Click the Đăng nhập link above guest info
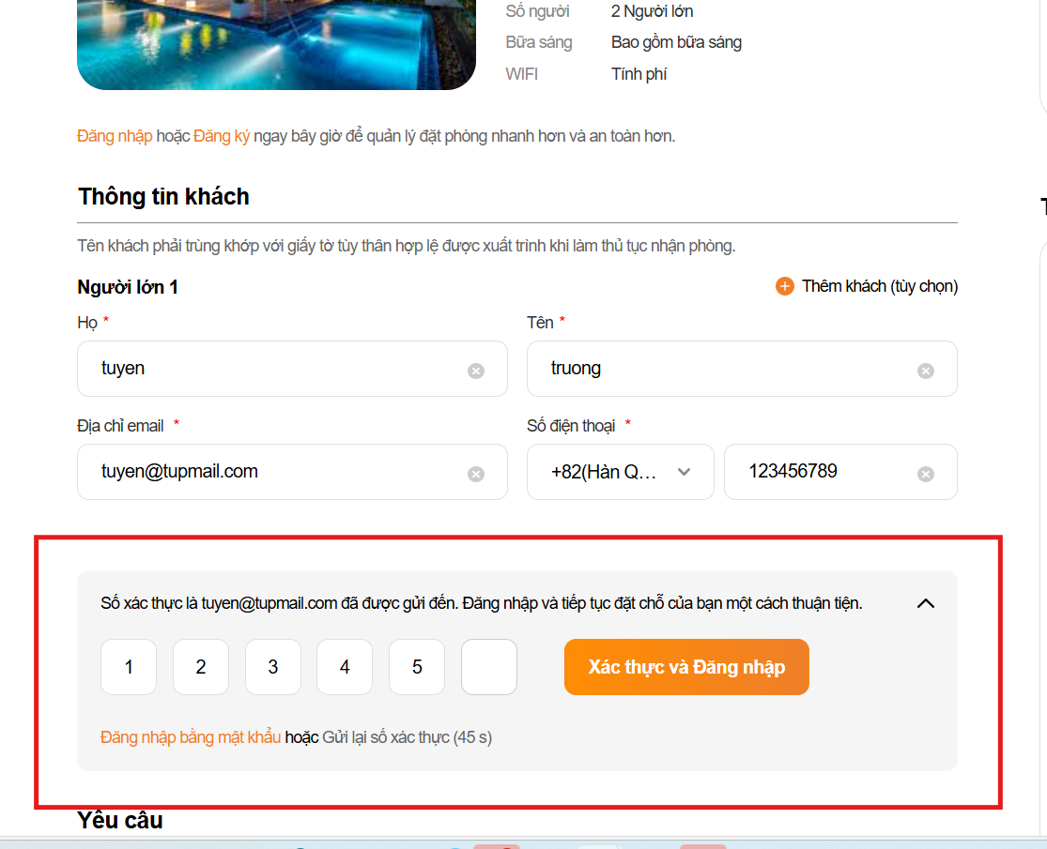The height and width of the screenshot is (849, 1047). (x=115, y=136)
